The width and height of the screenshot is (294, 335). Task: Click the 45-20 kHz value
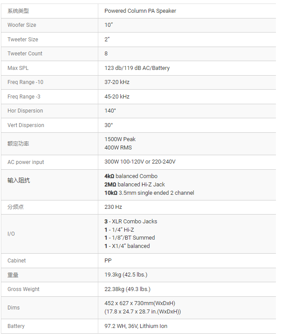point(117,97)
